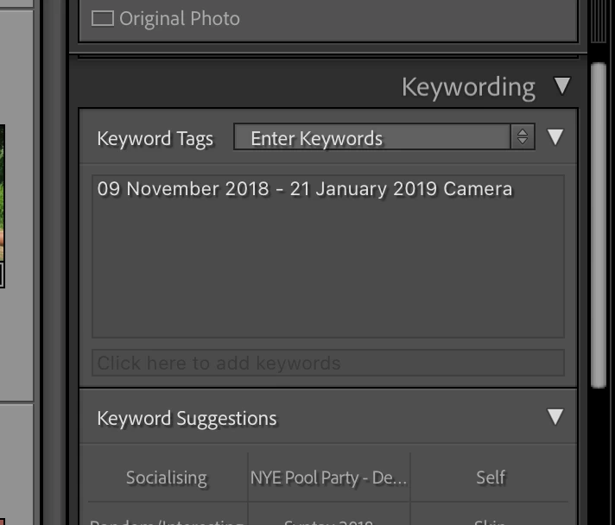This screenshot has width=615, height=525.
Task: Click the Random/Interesting suggestion
Action: (x=167, y=520)
